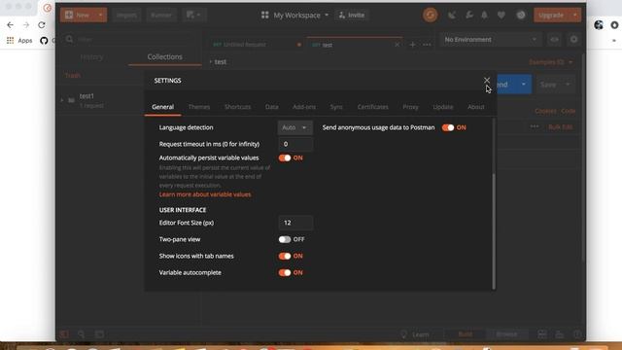
Task: Open the Shortcuts settings tab
Action: click(x=237, y=107)
